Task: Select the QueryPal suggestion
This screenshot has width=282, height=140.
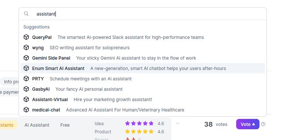Action: coord(142,37)
